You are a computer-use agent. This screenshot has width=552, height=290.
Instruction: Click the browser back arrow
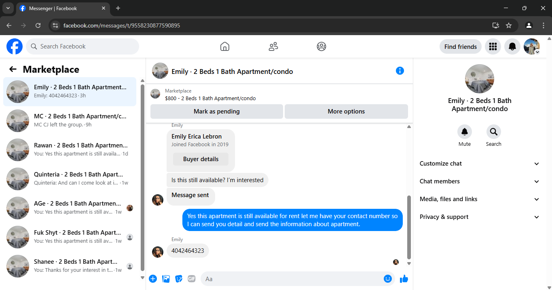point(9,25)
